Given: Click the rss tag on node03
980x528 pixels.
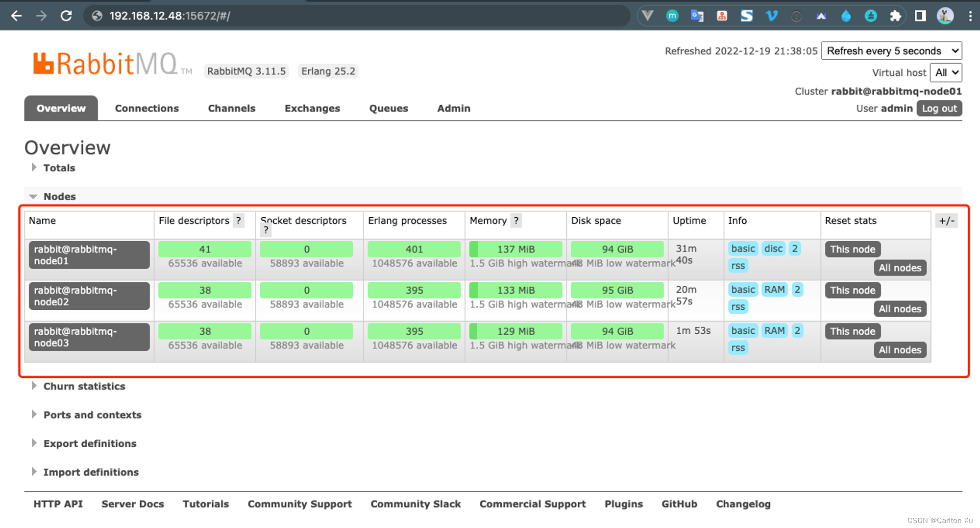Looking at the screenshot, I should point(738,348).
